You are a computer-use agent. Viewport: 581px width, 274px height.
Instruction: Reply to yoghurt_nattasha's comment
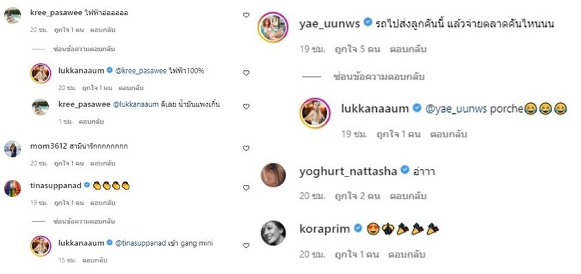pyautogui.click(x=408, y=196)
